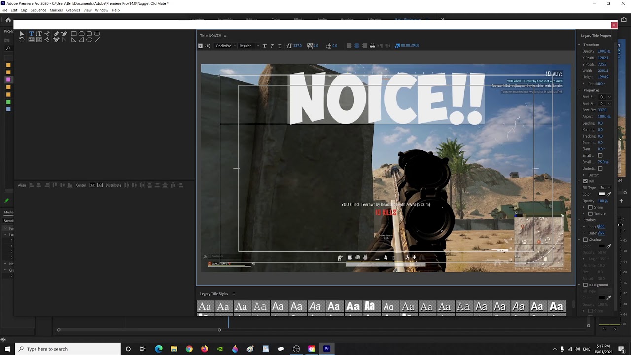
Task: Open the Sequence menu
Action: point(38,10)
